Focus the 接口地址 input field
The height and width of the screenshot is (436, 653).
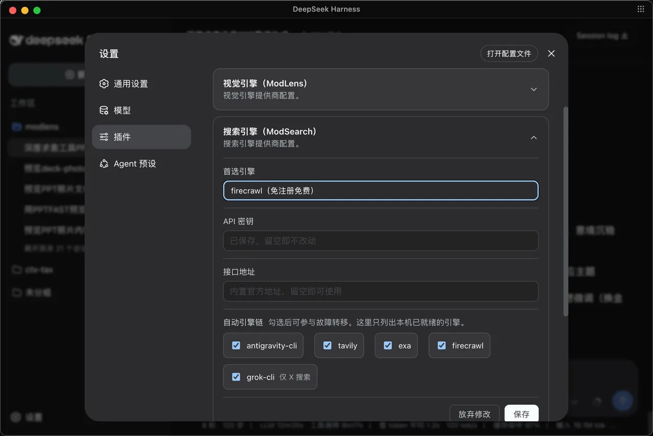[x=381, y=291]
